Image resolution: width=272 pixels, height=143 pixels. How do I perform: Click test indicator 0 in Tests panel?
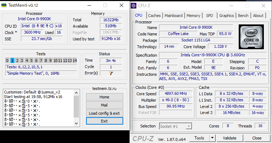(7, 61)
